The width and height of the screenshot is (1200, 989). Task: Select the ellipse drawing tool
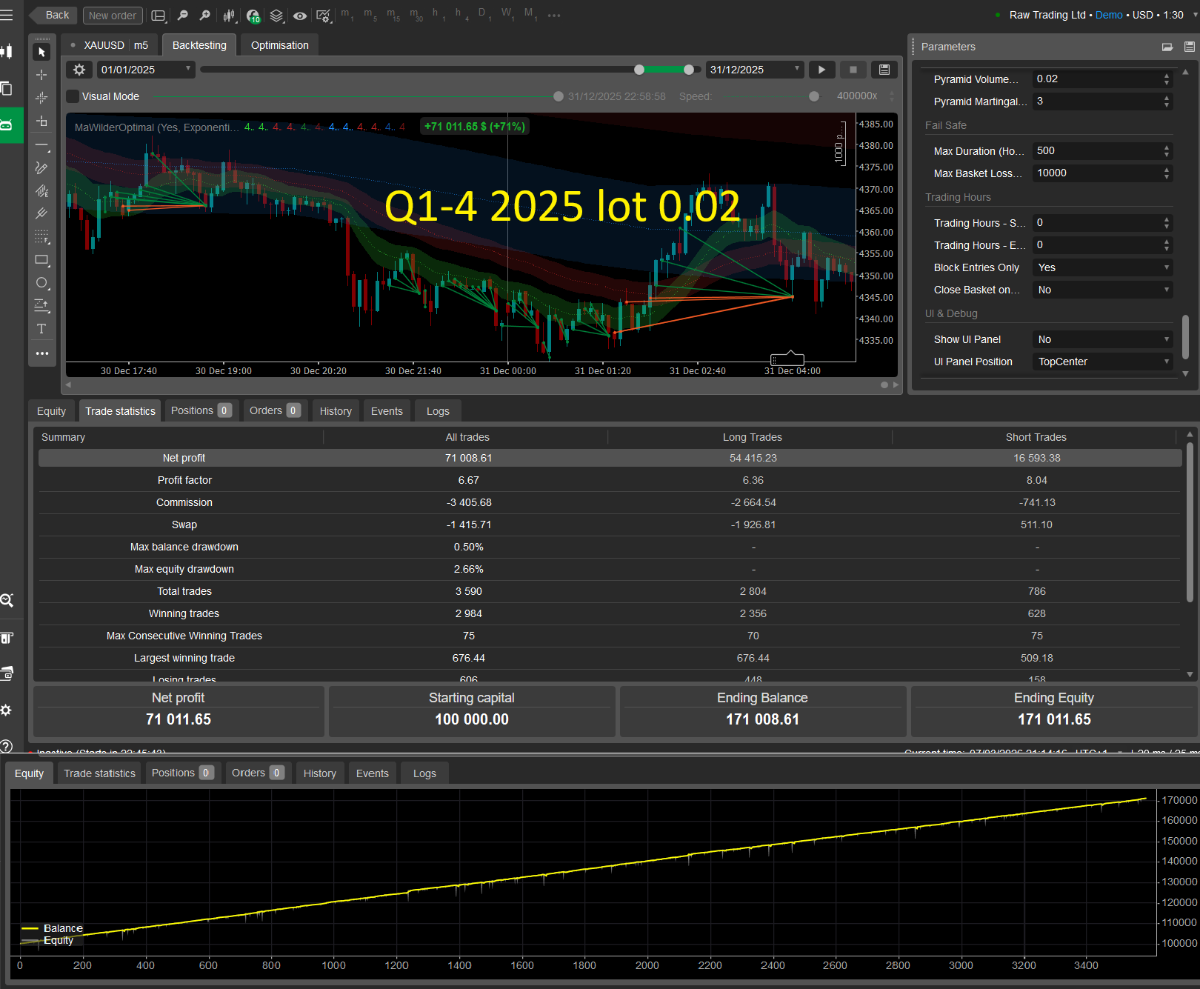41,283
